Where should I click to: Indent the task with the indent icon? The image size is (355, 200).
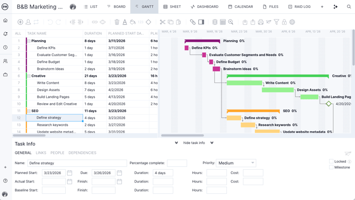pyautogui.click(x=81, y=22)
